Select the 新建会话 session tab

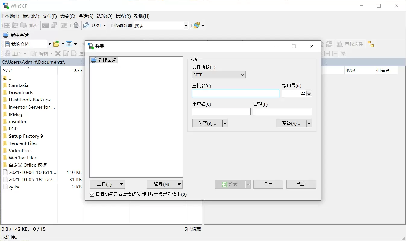(x=16, y=35)
